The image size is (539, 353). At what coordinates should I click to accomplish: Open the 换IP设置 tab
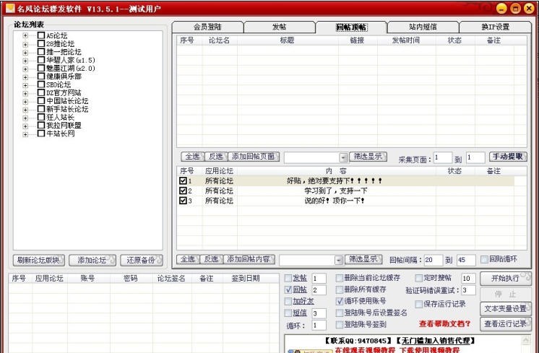pos(495,27)
